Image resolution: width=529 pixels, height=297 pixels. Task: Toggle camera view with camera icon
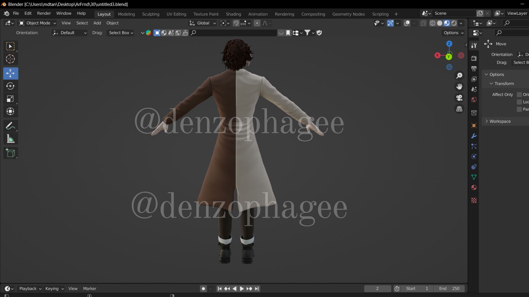tap(459, 98)
